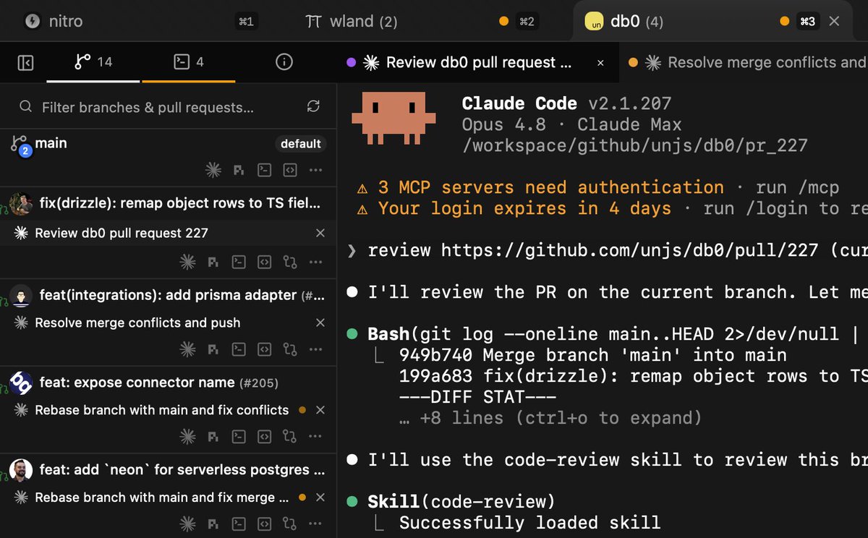The height and width of the screenshot is (538, 868).
Task: Click the pull/227 GitHub URL in prompt
Action: pyautogui.click(x=630, y=250)
